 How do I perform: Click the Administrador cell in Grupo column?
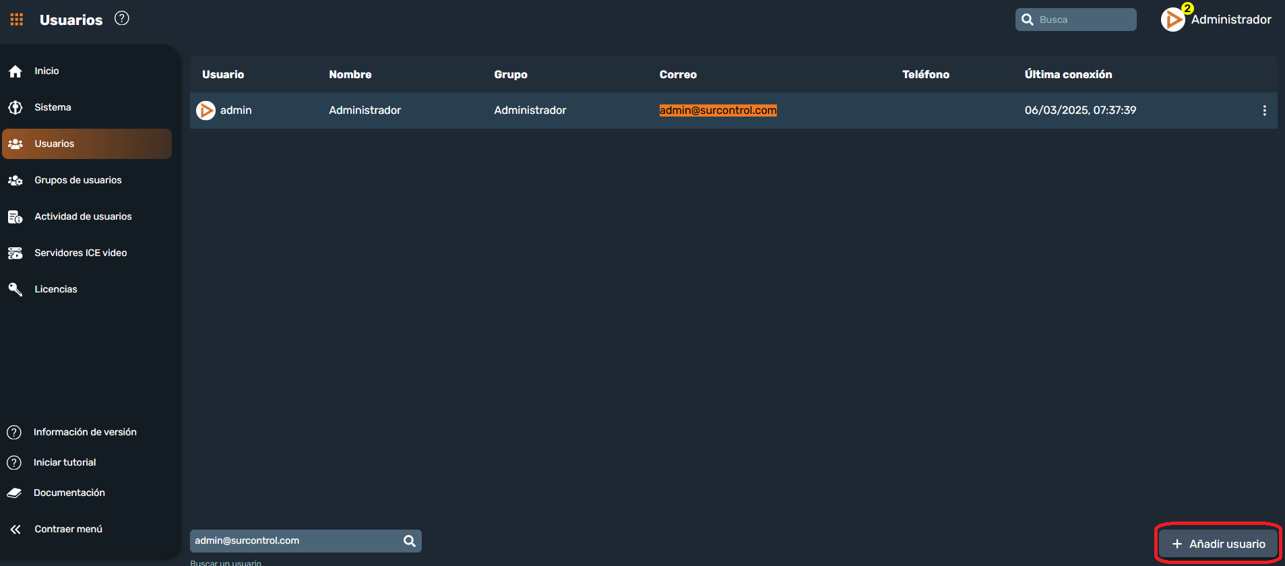[x=530, y=110]
